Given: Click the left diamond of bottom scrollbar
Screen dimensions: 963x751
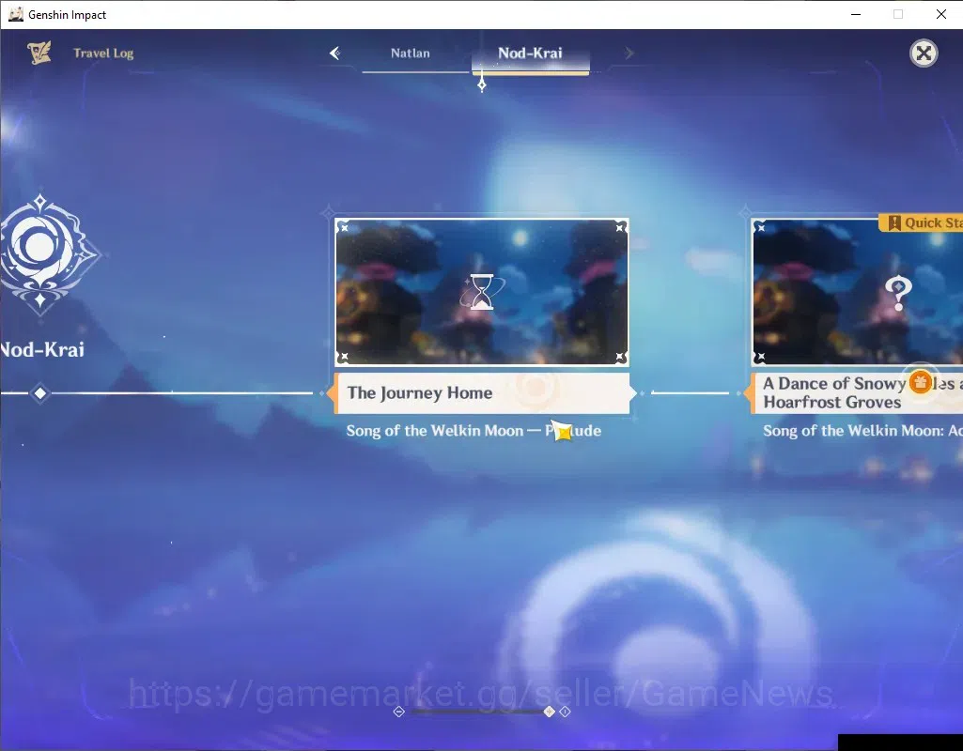Looking at the screenshot, I should pyautogui.click(x=398, y=712).
